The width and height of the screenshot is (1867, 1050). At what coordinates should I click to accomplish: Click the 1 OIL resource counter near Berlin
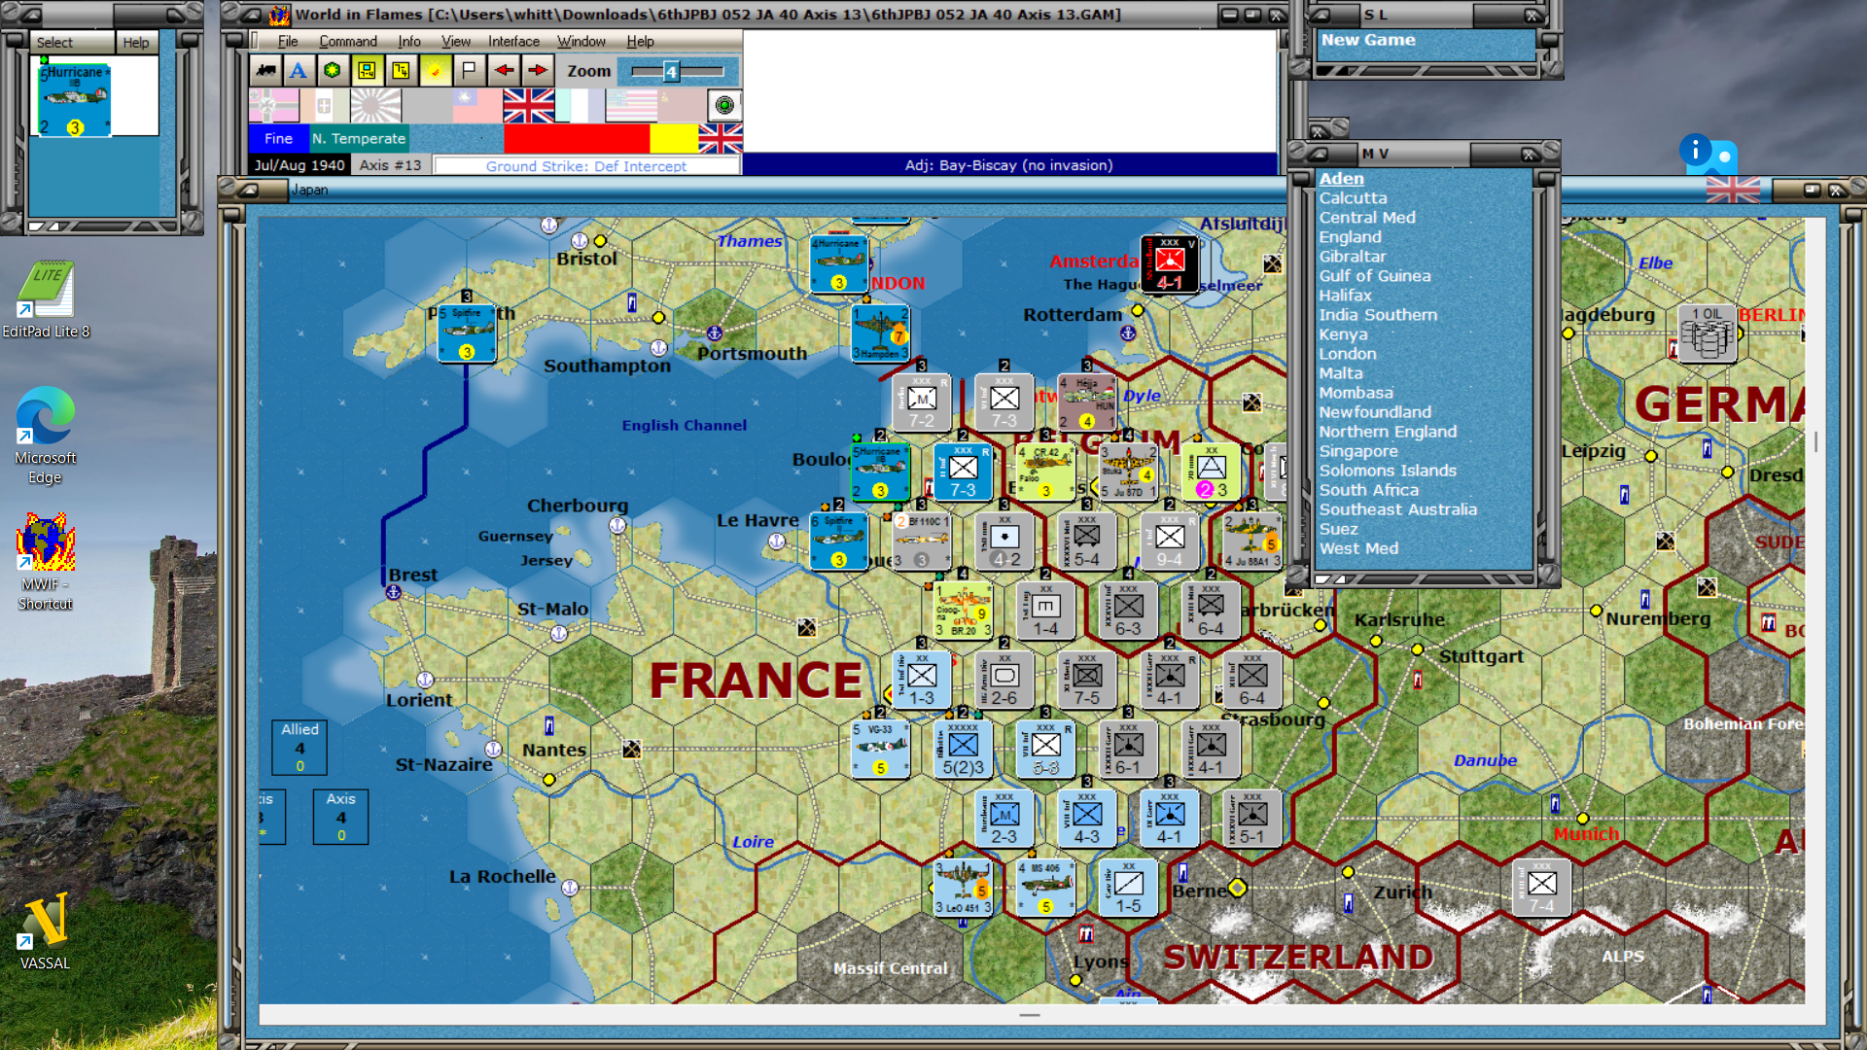coord(1708,333)
